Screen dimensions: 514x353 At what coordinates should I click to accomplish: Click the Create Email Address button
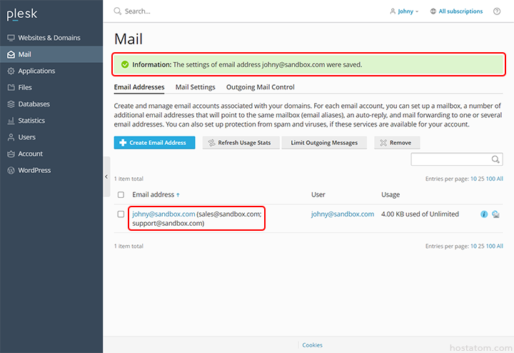(x=154, y=142)
